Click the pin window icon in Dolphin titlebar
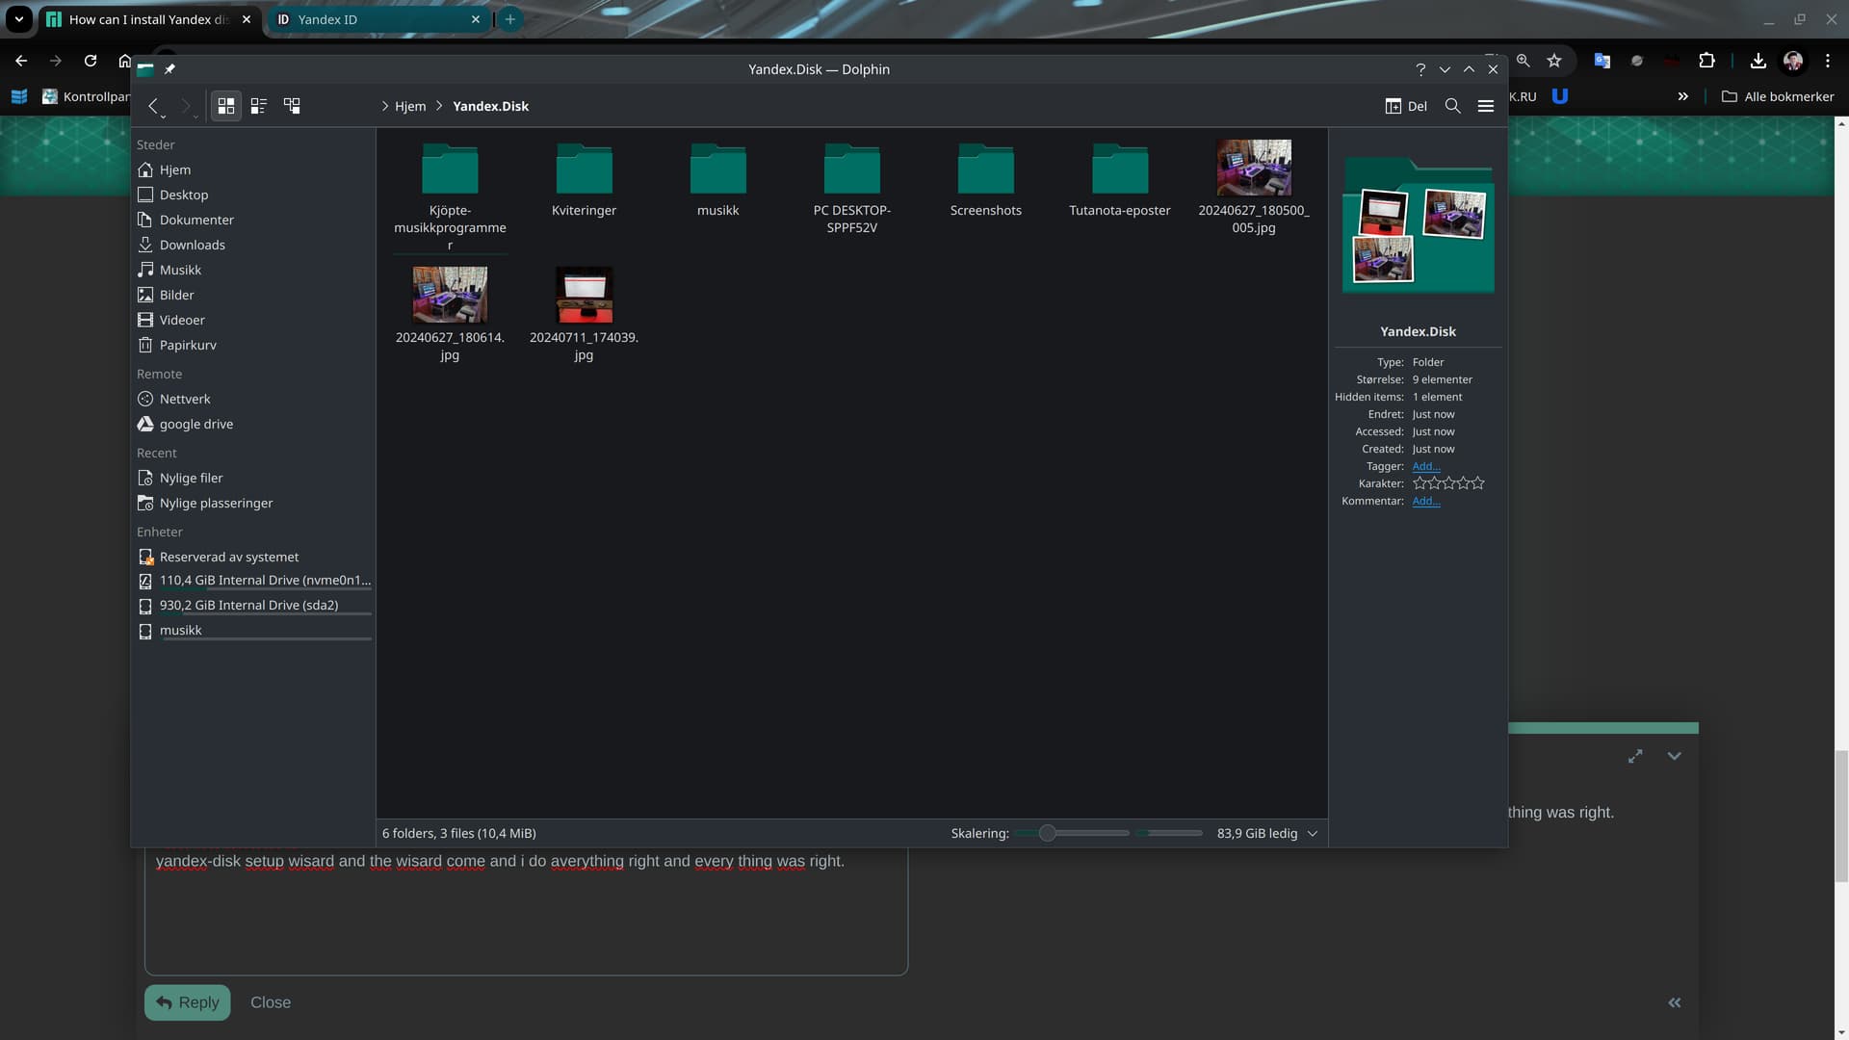 pyautogui.click(x=169, y=69)
